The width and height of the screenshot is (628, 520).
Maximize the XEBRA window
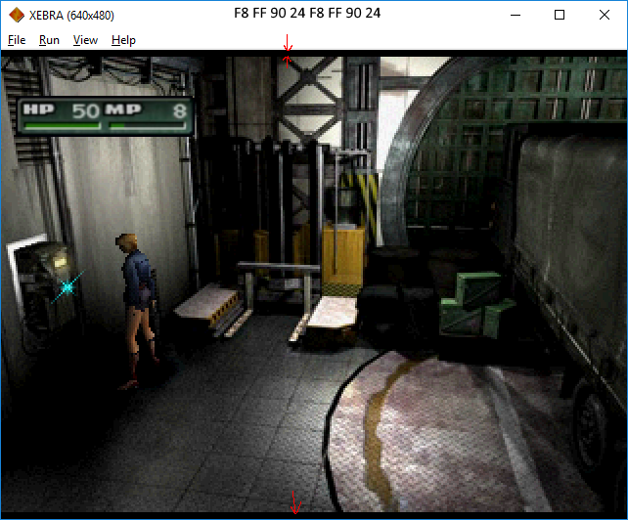pyautogui.click(x=560, y=16)
